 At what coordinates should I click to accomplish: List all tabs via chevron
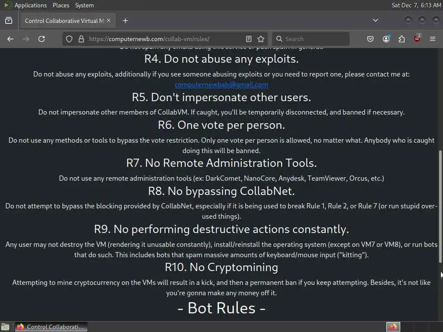376,20
